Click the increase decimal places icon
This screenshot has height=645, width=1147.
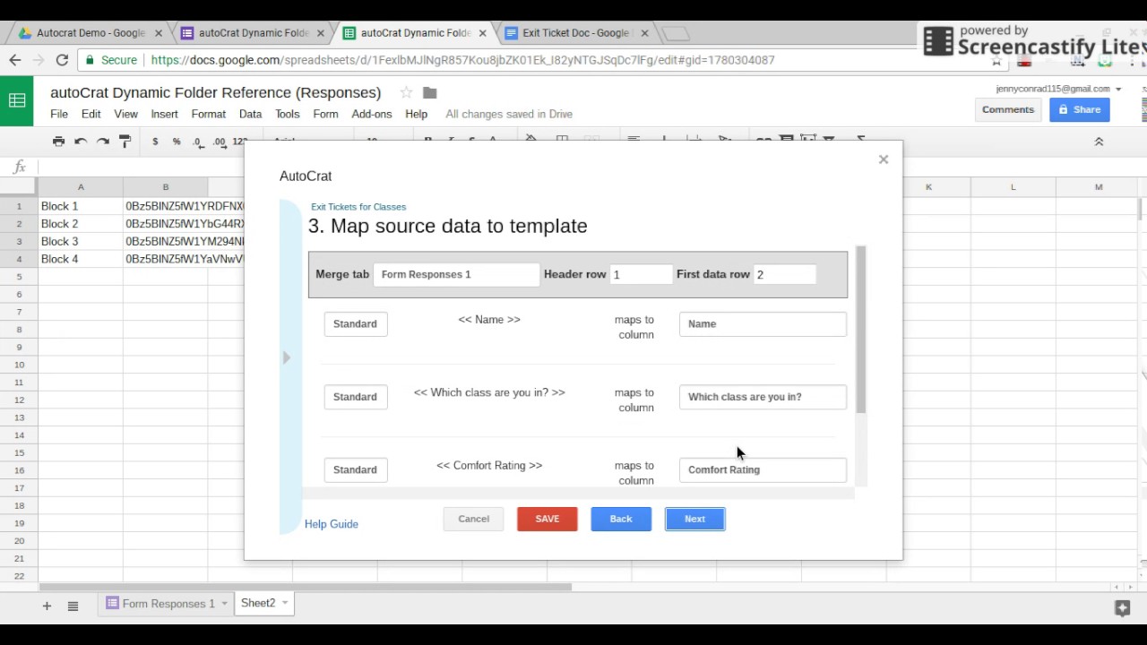tap(219, 142)
